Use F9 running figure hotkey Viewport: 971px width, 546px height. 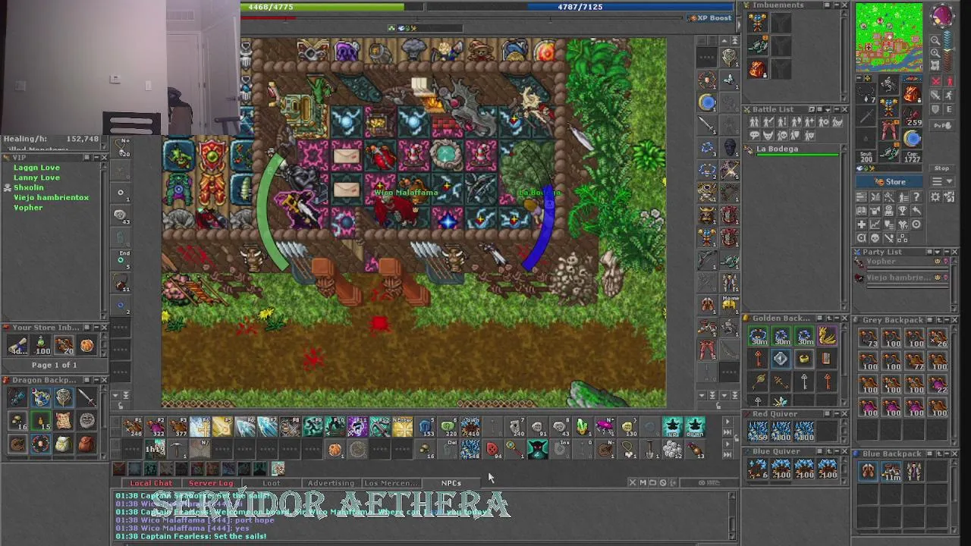coord(313,428)
